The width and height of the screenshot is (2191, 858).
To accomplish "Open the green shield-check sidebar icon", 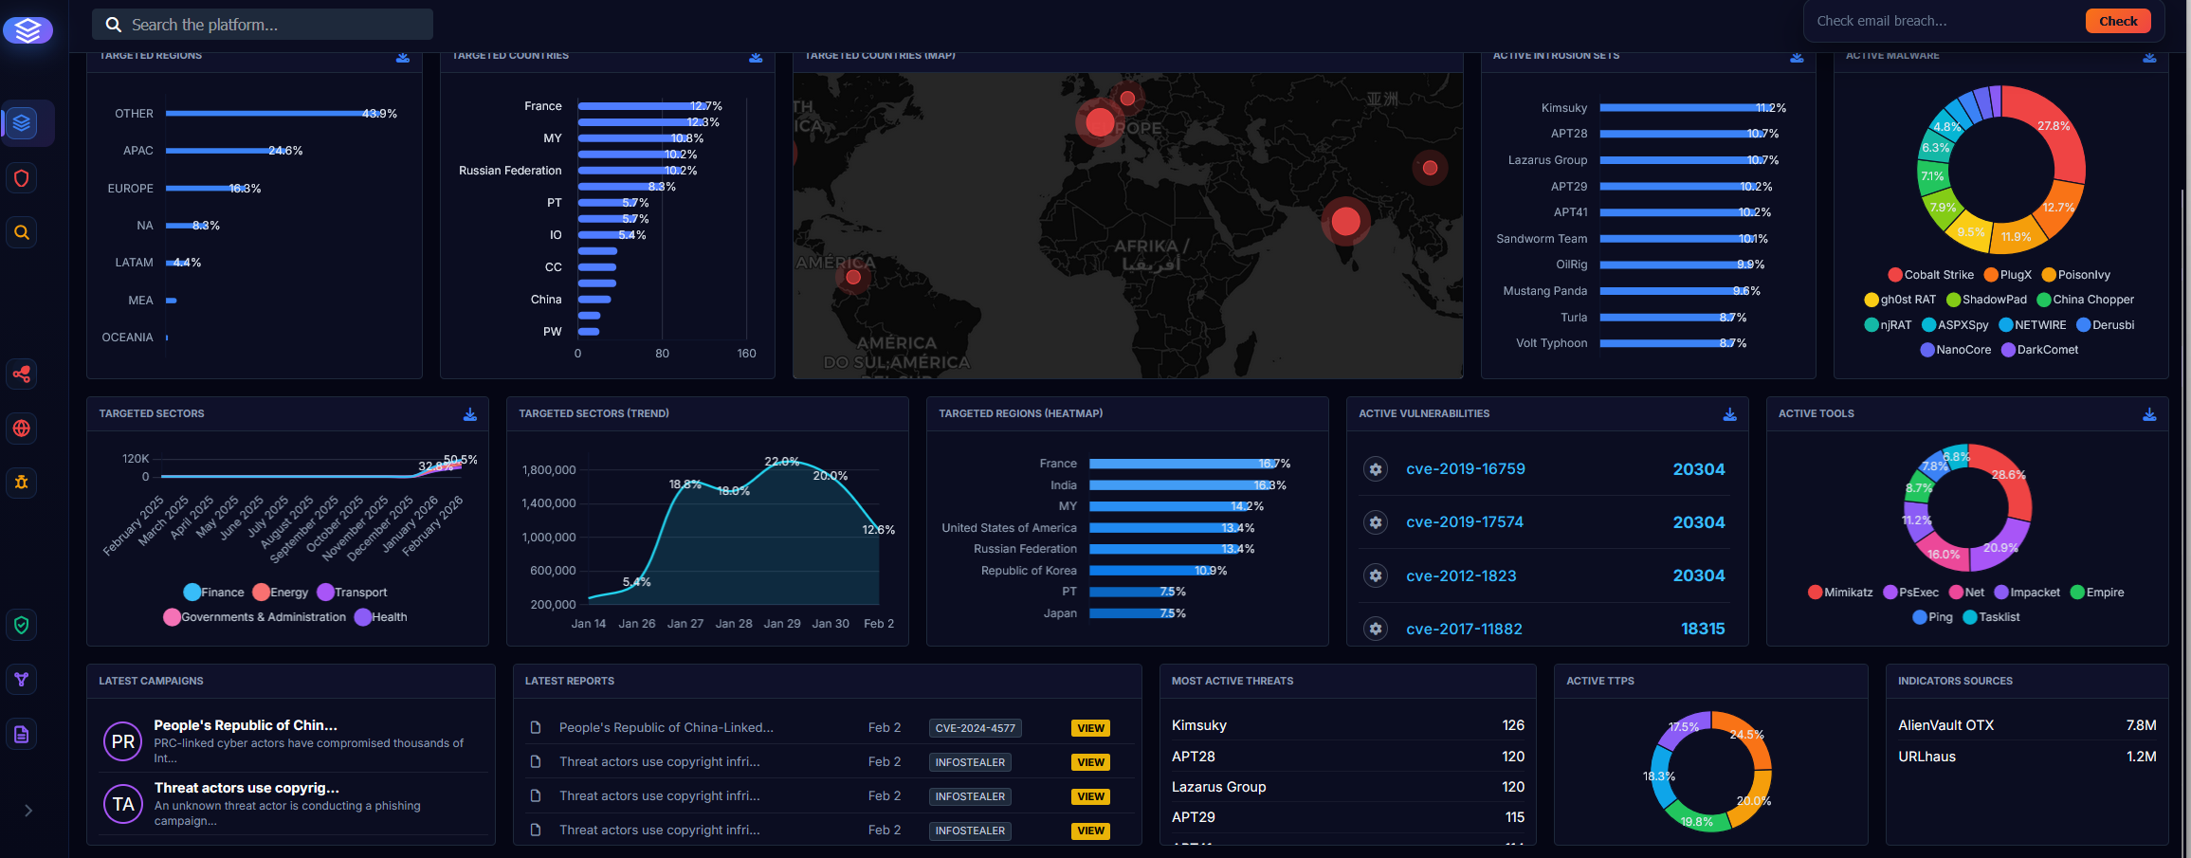I will click(x=22, y=625).
